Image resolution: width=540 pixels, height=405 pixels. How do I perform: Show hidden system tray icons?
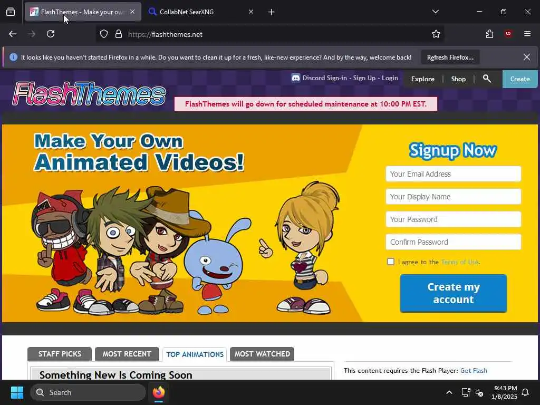[x=449, y=392]
